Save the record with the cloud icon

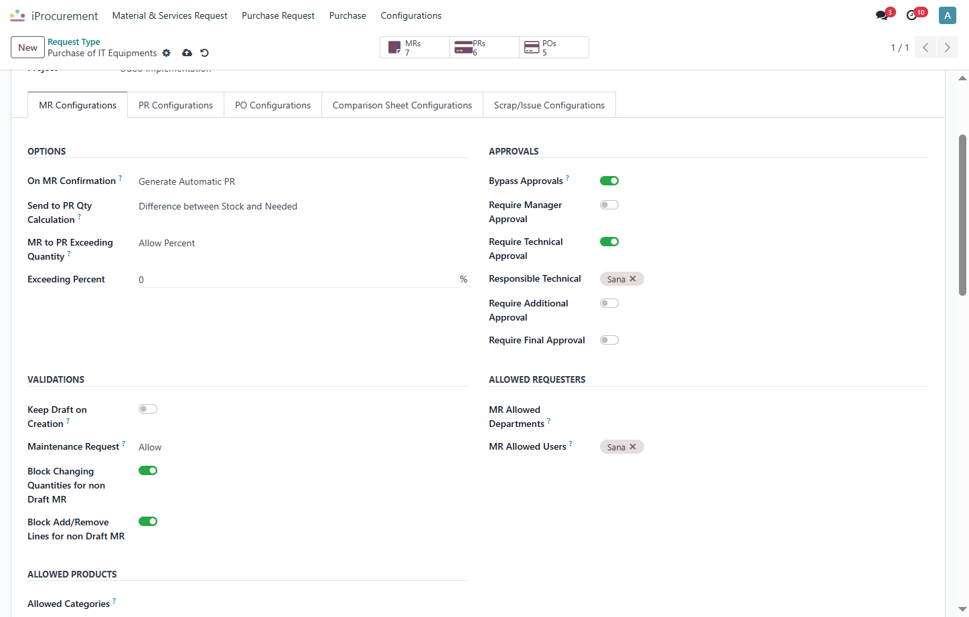(187, 53)
